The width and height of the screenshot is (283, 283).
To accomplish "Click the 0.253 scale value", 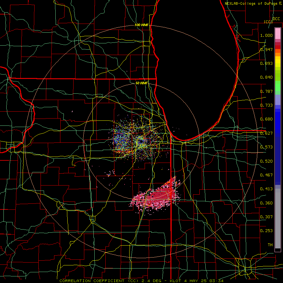I will click(266, 231).
